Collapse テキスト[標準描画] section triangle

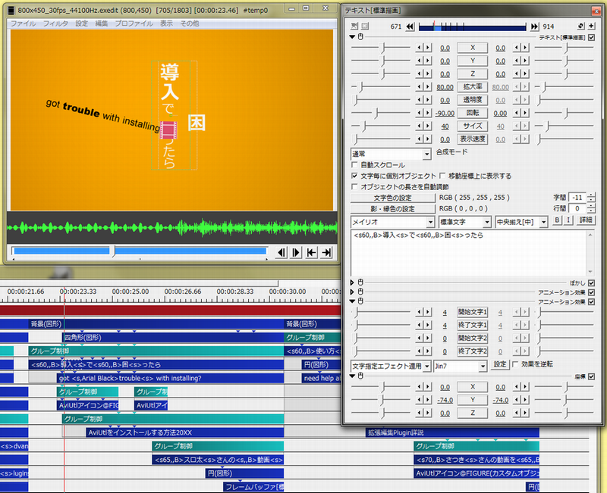352,36
